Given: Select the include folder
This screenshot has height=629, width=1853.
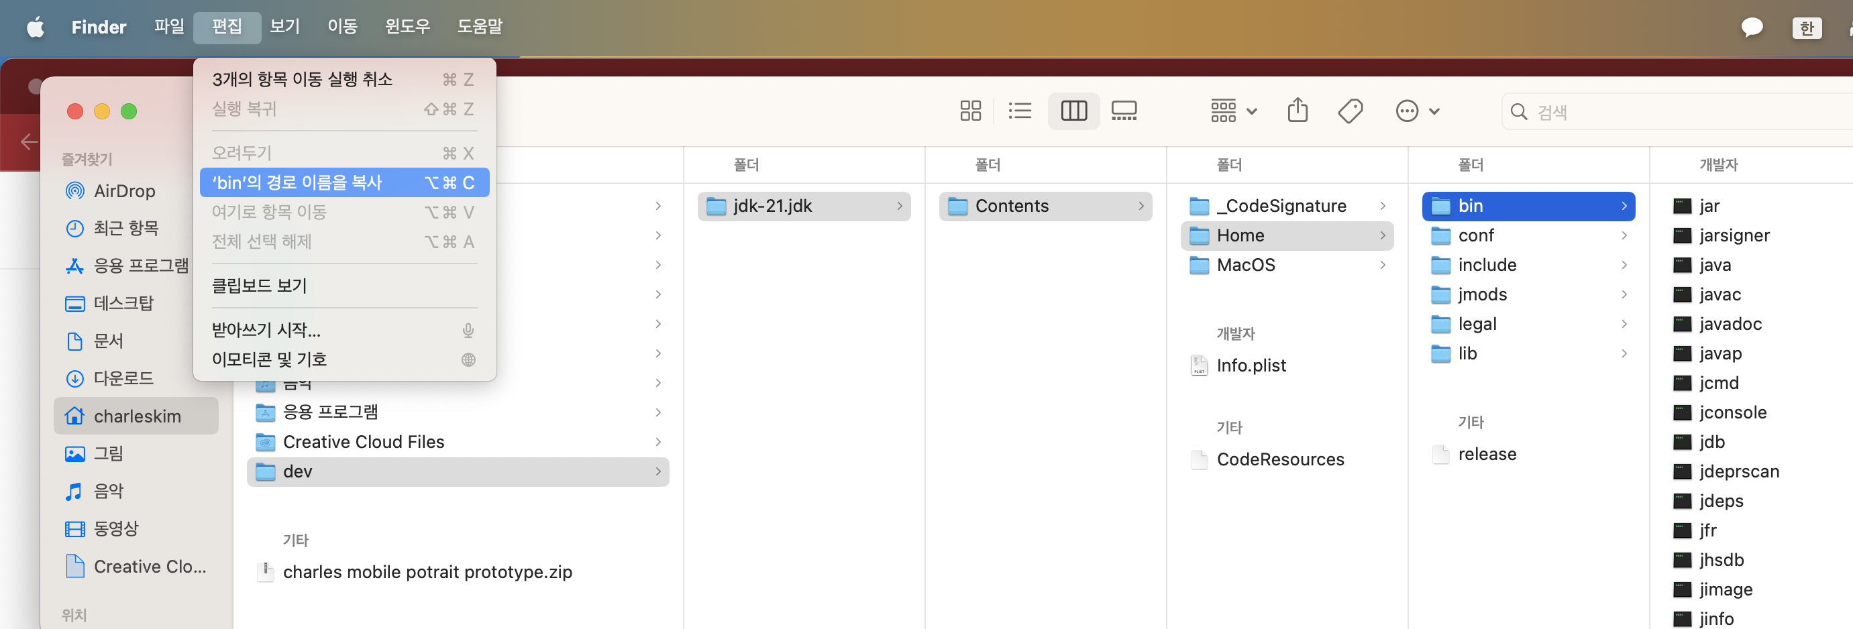Looking at the screenshot, I should point(1528,266).
